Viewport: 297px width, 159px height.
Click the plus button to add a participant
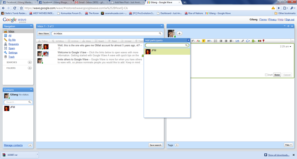pyautogui.click(x=179, y=33)
